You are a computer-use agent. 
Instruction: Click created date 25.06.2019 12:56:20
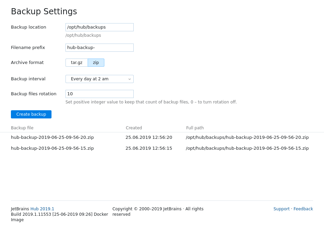(x=149, y=137)
